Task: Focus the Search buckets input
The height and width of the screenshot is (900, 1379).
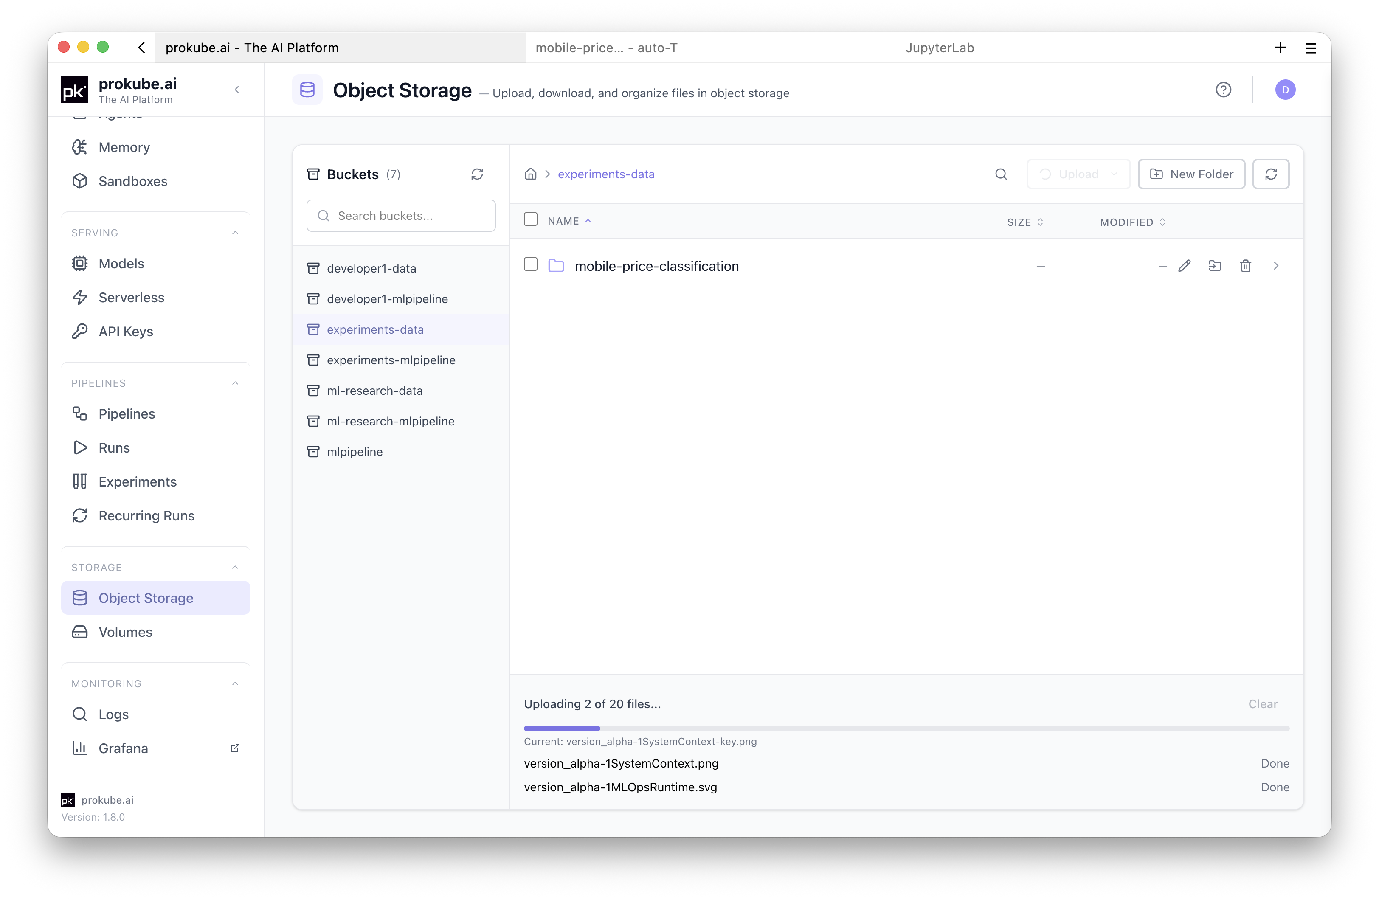Action: click(401, 216)
